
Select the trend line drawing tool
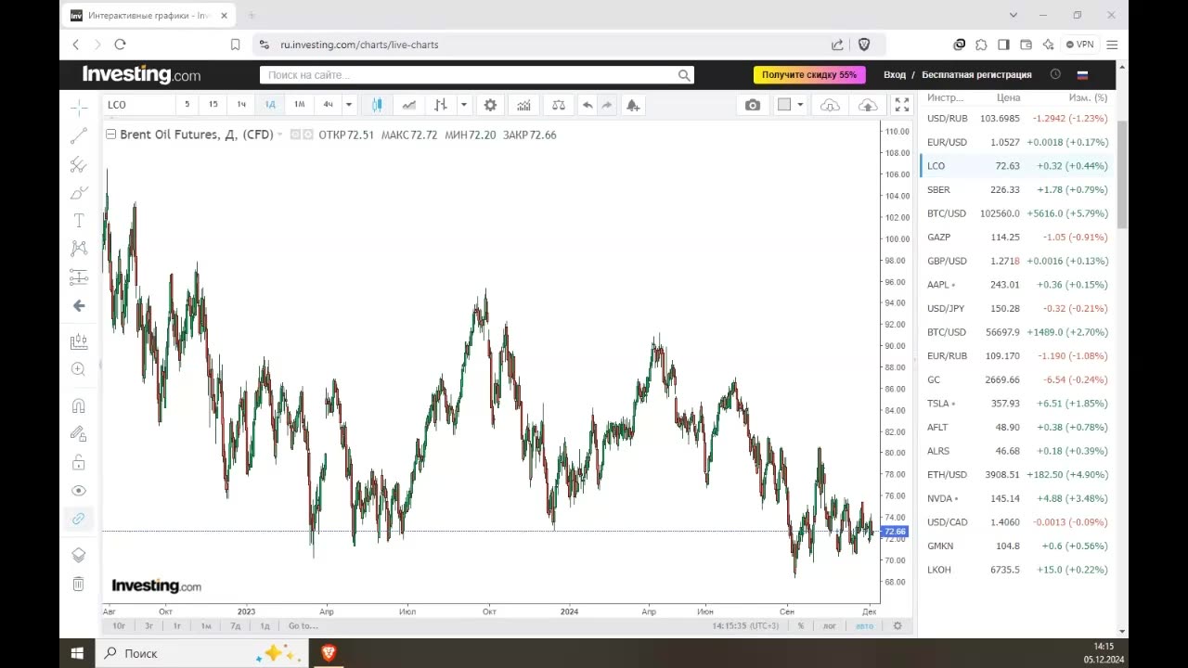[x=79, y=136]
